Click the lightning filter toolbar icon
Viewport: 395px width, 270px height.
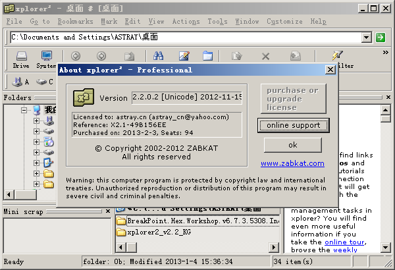[x=337, y=55]
